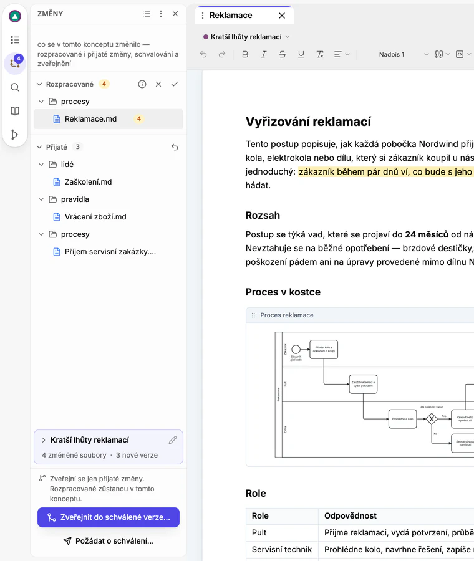Collapse the lidé folder
Image resolution: width=474 pixels, height=561 pixels.
41,165
